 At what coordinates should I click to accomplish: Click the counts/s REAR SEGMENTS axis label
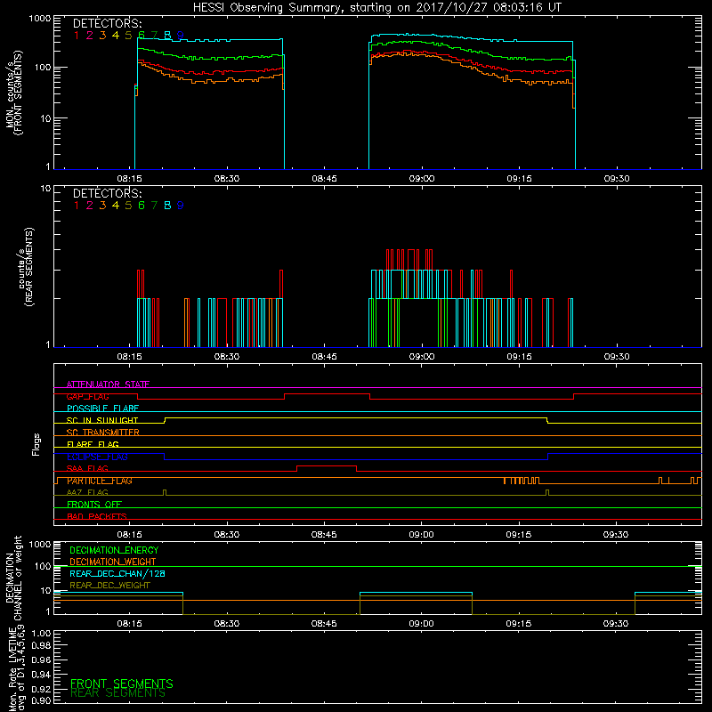click(26, 267)
